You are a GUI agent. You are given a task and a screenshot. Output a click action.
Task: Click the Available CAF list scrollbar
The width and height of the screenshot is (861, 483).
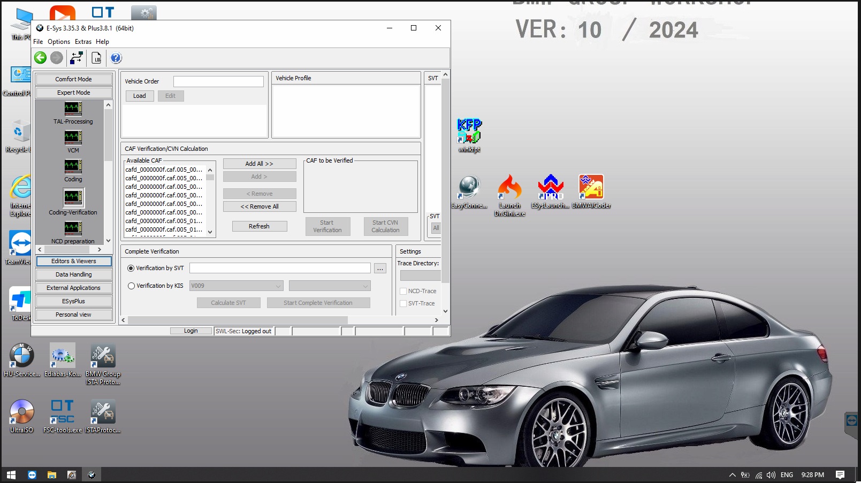(210, 201)
